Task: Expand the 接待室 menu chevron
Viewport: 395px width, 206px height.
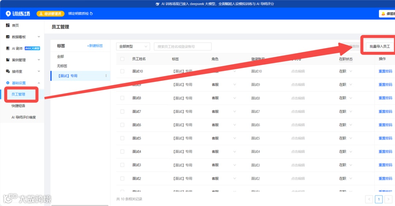Action: [x=39, y=71]
